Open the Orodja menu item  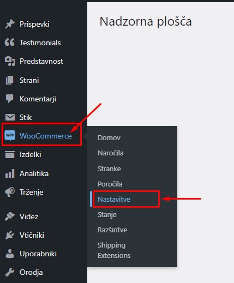click(x=31, y=272)
